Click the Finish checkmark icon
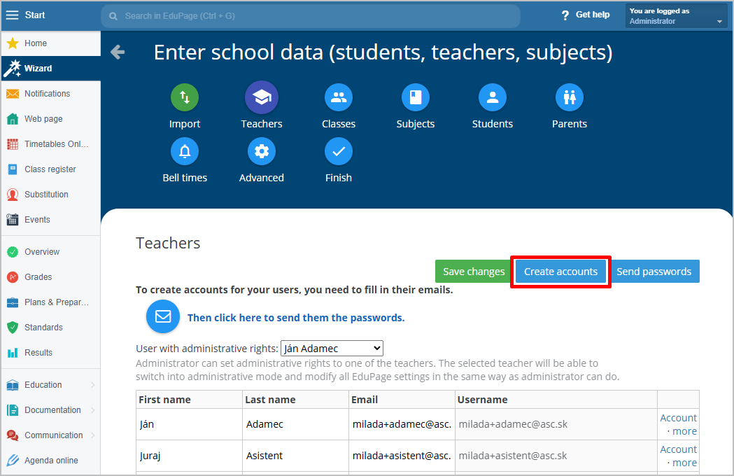The height and width of the screenshot is (476, 734). pyautogui.click(x=339, y=151)
